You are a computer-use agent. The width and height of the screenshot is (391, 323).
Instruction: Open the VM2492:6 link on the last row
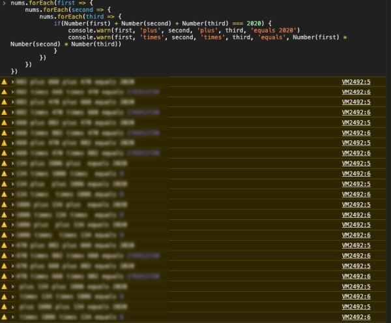(356, 317)
